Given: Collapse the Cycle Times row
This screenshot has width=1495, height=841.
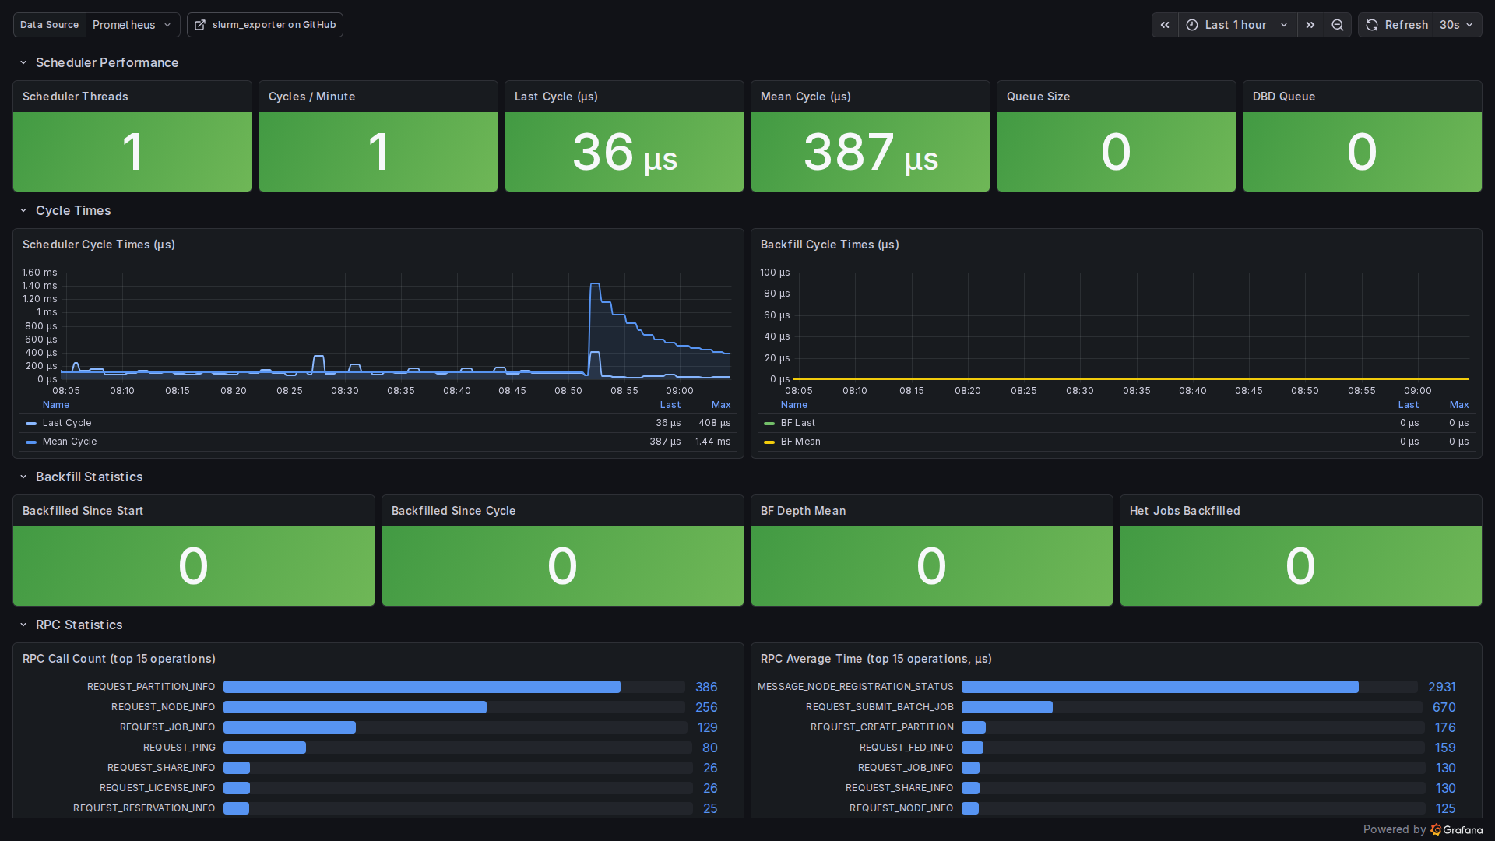Looking at the screenshot, I should (23, 210).
